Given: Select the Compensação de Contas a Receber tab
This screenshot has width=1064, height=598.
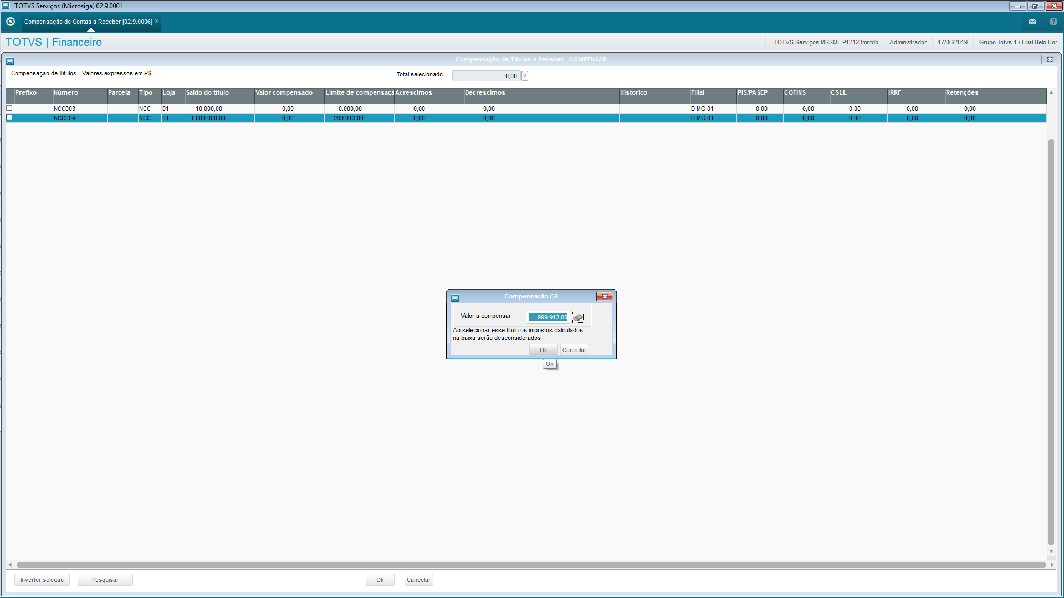Looking at the screenshot, I should coord(88,22).
